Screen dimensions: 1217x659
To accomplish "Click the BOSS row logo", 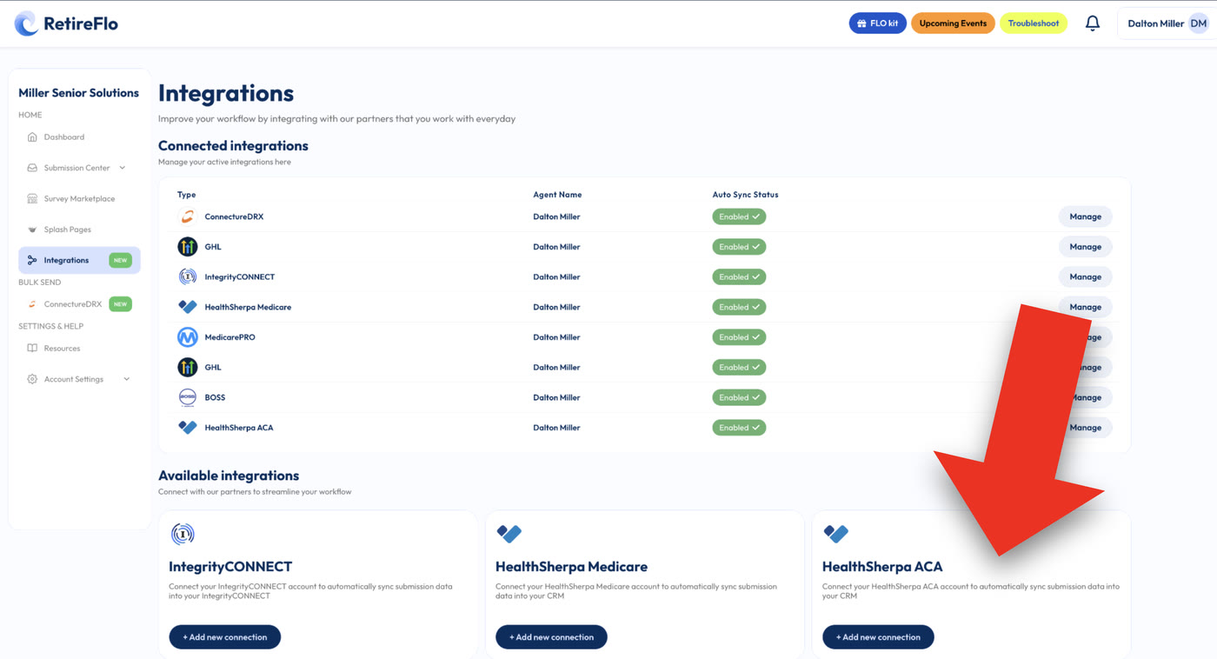I will (187, 397).
